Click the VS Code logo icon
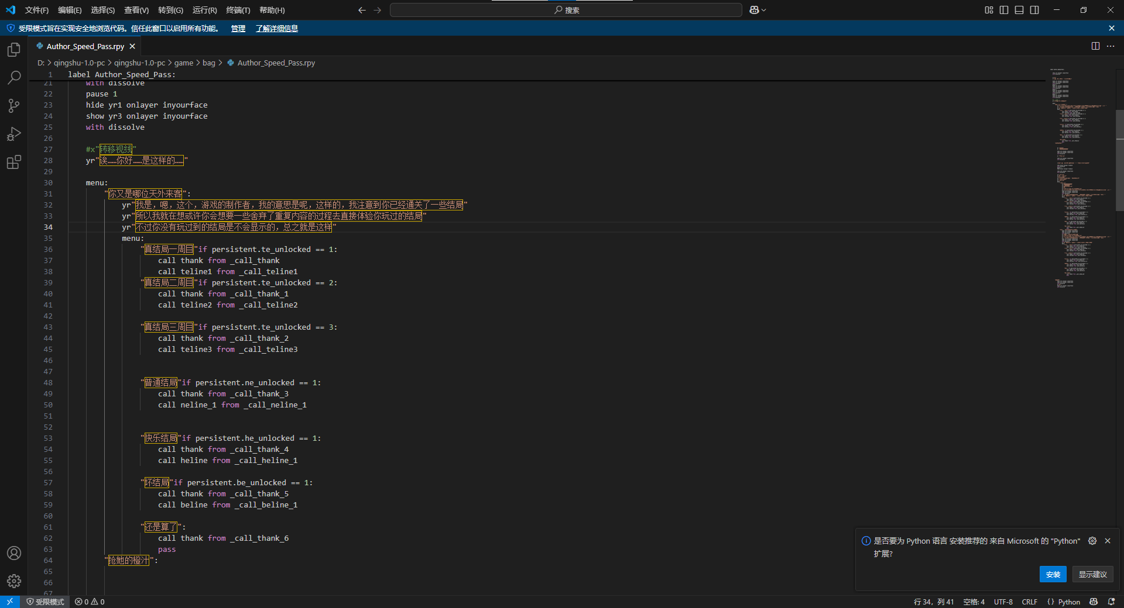Image resolution: width=1124 pixels, height=608 pixels. (11, 10)
